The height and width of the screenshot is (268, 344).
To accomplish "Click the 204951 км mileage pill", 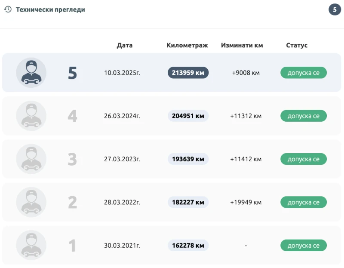I will pos(188,116).
